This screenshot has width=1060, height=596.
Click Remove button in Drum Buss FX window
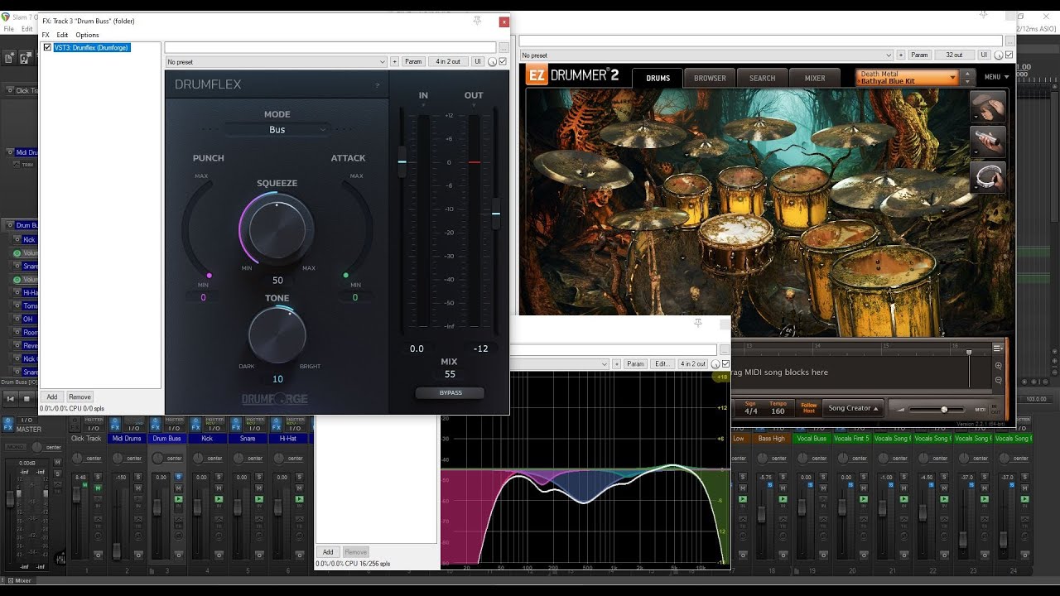(79, 397)
